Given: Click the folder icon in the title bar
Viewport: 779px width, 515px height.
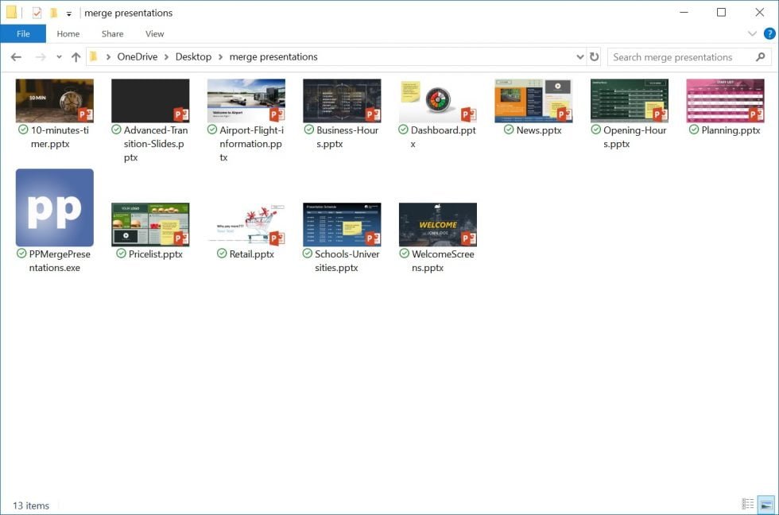Looking at the screenshot, I should pos(11,13).
